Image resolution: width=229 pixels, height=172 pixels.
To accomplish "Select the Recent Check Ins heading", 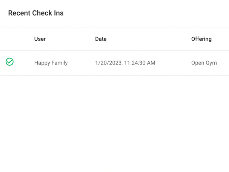I will tap(36, 13).
